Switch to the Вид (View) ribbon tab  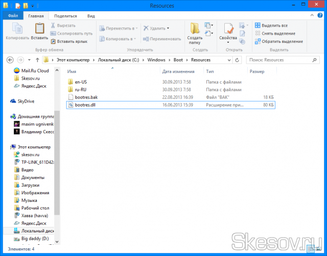click(x=91, y=16)
